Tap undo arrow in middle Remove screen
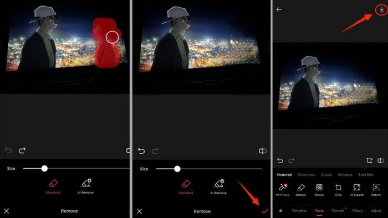This screenshot has height=218, width=388. point(141,150)
